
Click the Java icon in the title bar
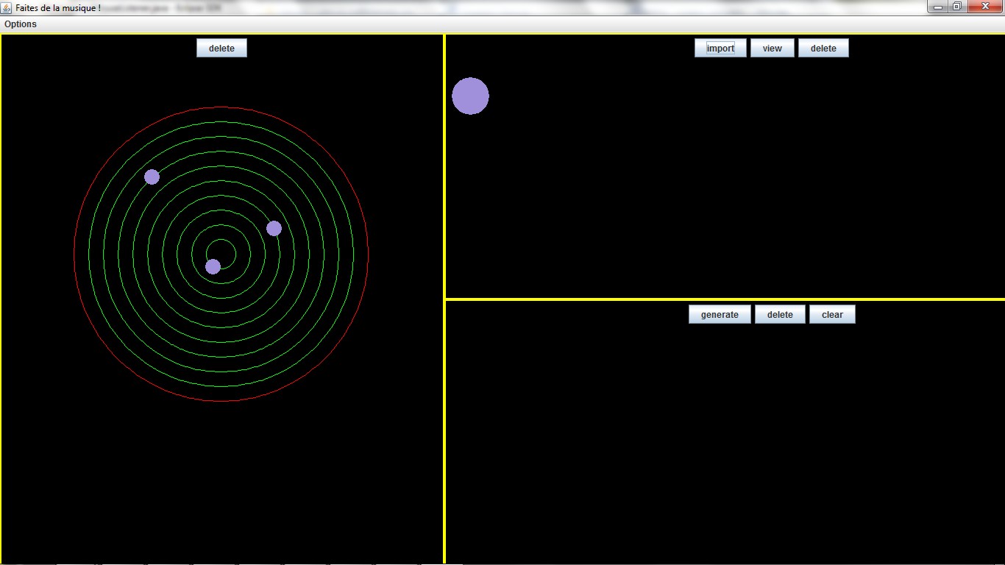(7, 7)
